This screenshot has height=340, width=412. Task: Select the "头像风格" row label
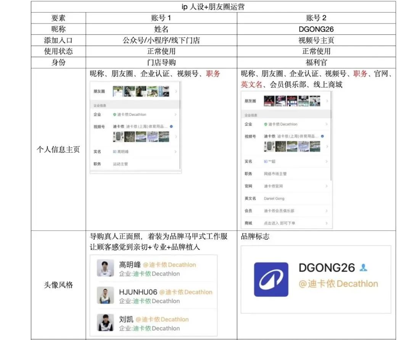click(58, 285)
